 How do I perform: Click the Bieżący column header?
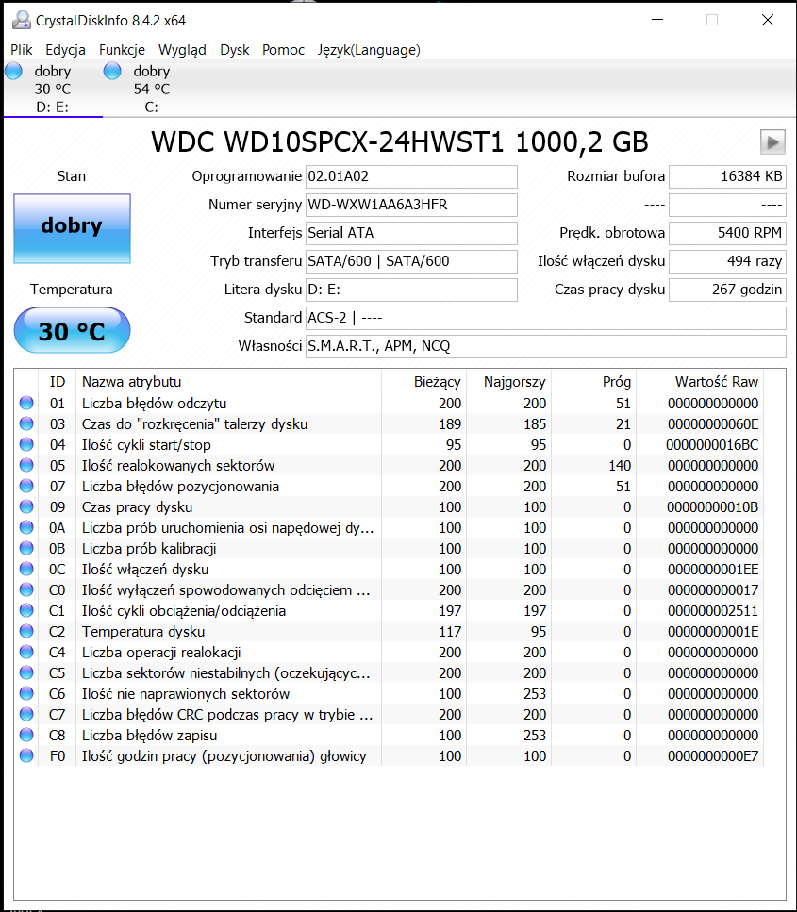point(423,382)
